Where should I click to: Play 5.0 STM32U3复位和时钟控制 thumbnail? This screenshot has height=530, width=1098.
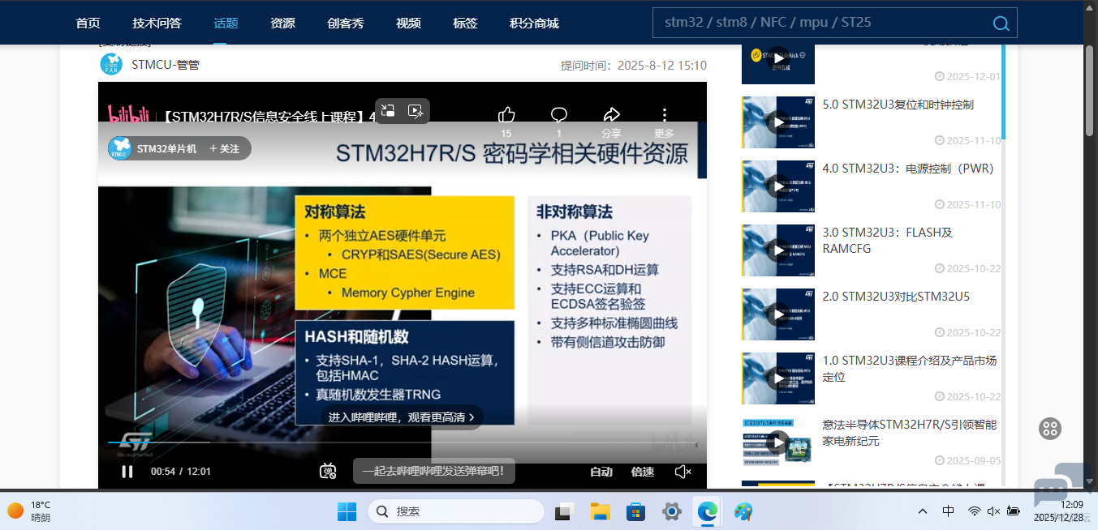[778, 122]
